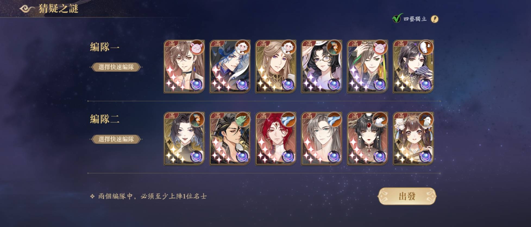Click the back swirl icon beside 猜疑之謎
Image resolution: width=531 pixels, height=227 pixels.
pyautogui.click(x=27, y=9)
